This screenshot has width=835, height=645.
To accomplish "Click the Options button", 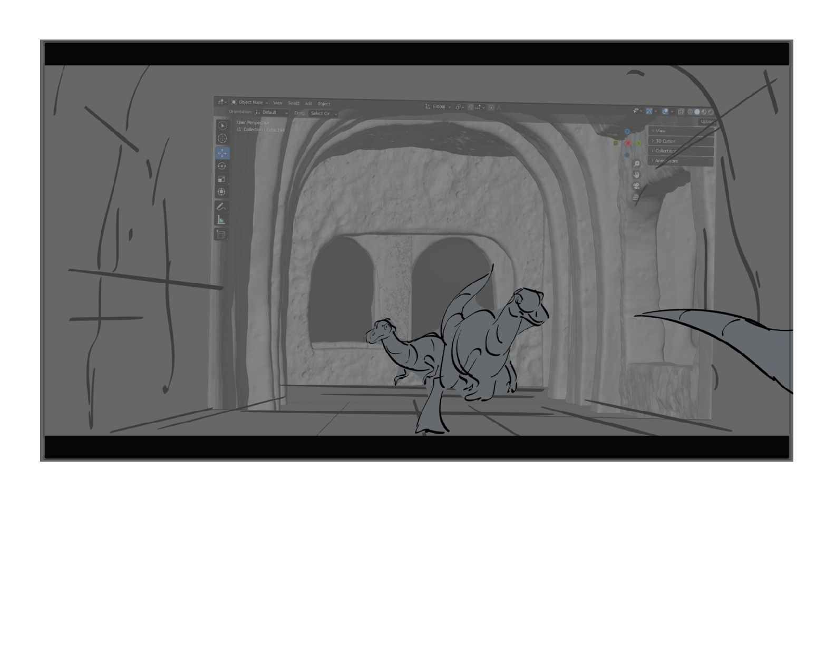I will pos(707,122).
